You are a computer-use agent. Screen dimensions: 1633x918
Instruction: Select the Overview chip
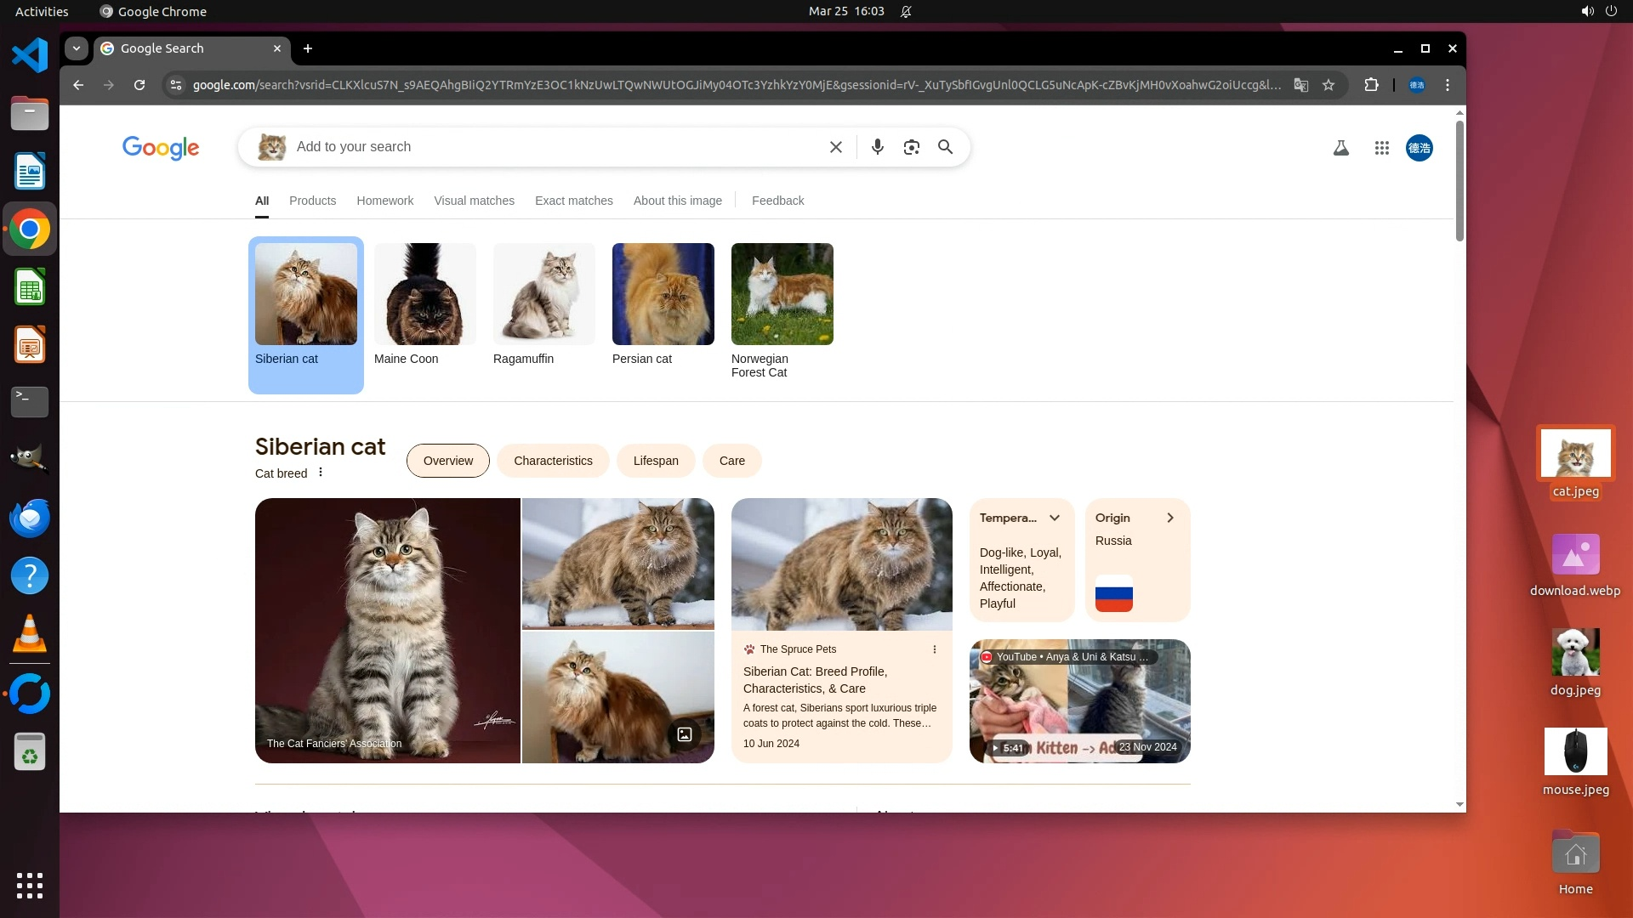(x=447, y=461)
